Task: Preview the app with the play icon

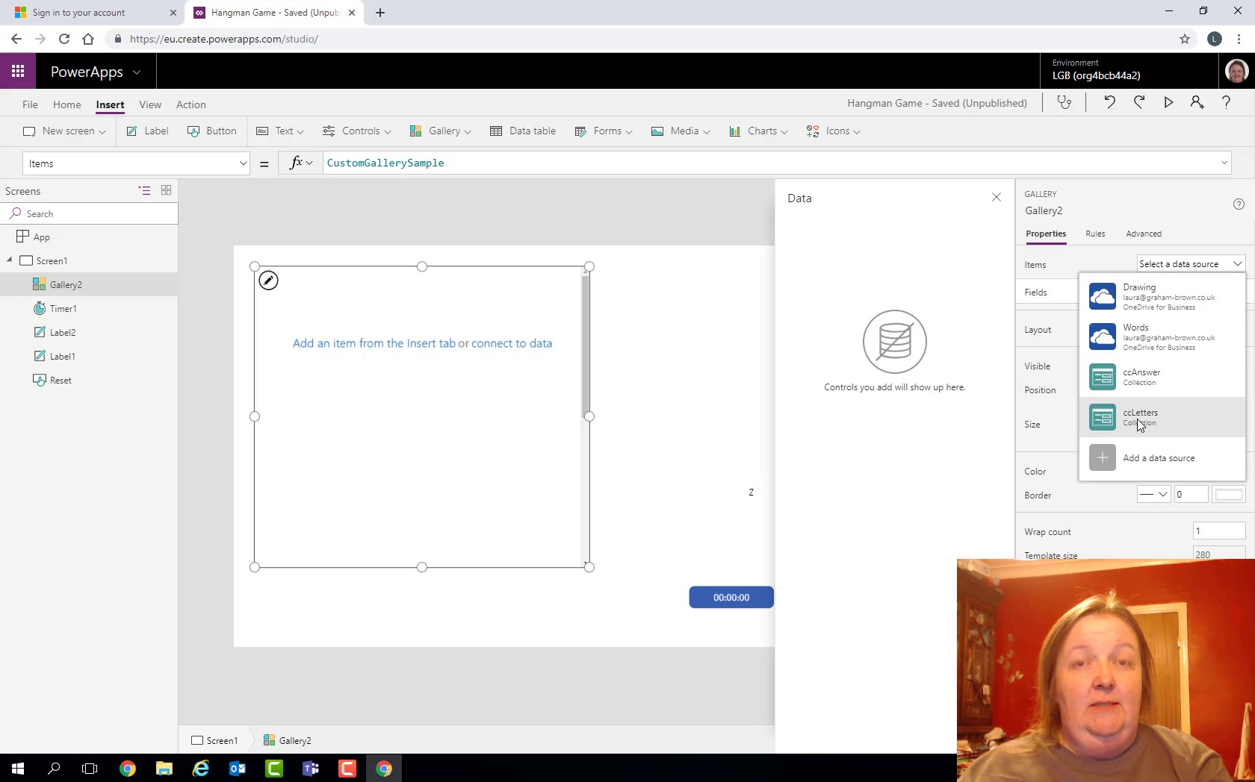Action: tap(1168, 103)
